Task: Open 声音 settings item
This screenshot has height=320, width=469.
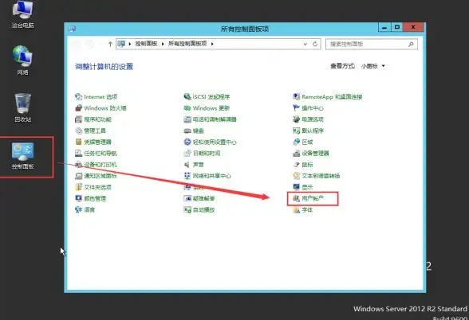Action: click(x=194, y=165)
